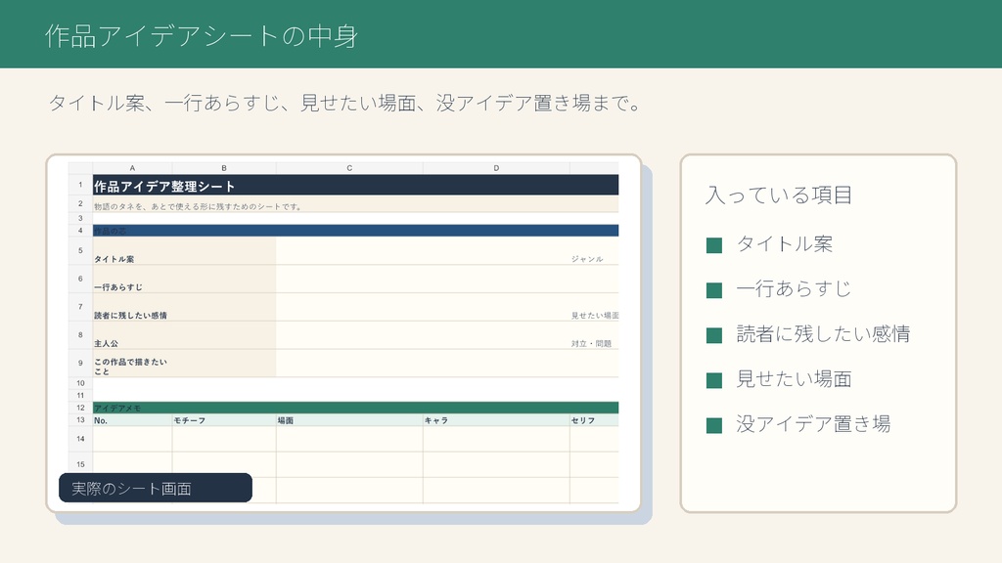Click the 没アイデア置き場 list item
Screen dimensions: 1002x563
point(813,424)
